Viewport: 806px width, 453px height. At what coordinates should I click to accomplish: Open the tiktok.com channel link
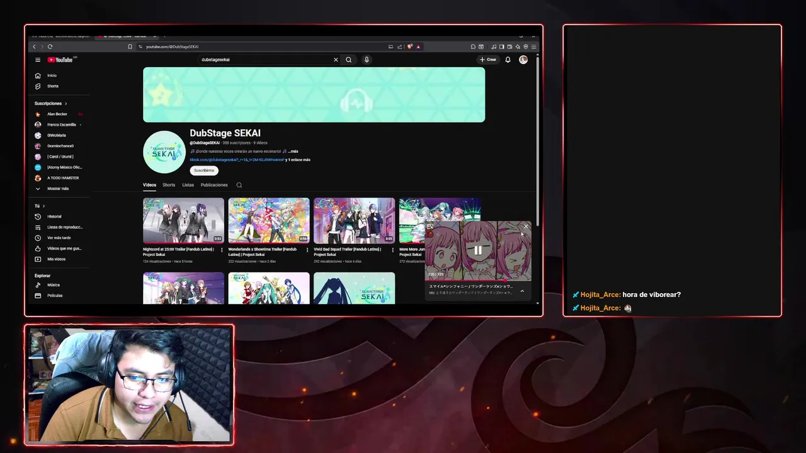pos(237,160)
